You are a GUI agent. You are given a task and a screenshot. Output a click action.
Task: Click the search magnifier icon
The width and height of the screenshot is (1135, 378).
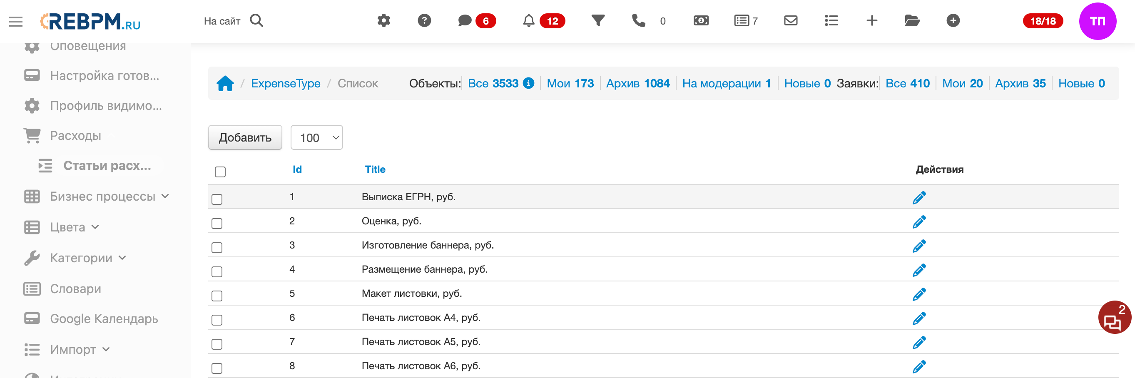click(x=256, y=21)
